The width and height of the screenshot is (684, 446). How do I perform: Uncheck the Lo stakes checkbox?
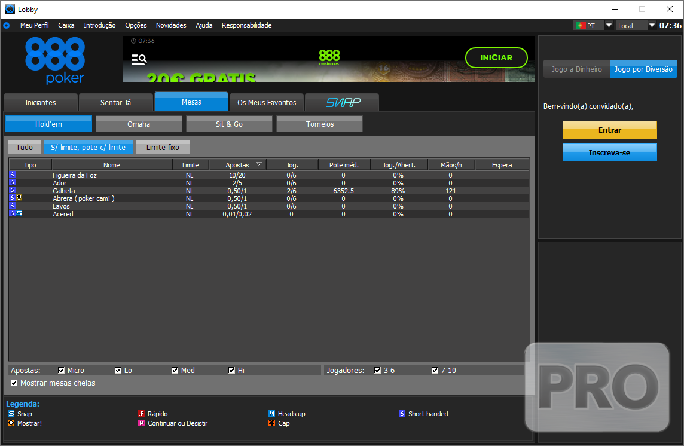click(118, 371)
